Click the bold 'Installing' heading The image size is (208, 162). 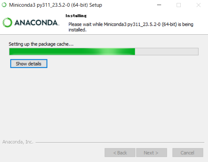76,16
